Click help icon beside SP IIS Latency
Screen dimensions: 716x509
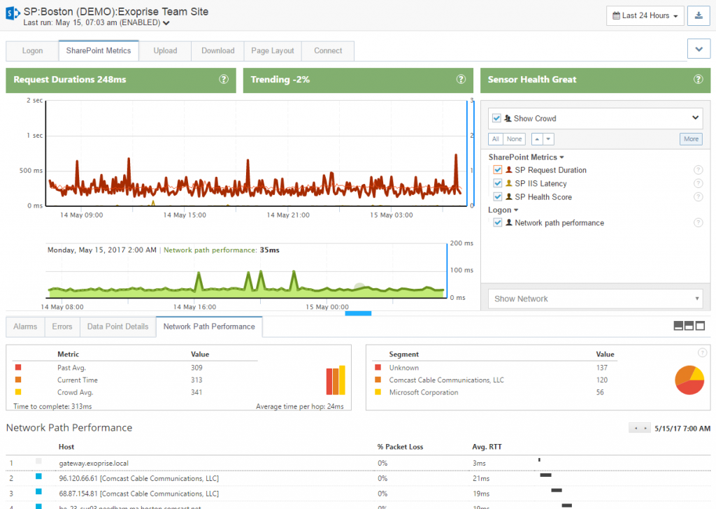tap(698, 184)
